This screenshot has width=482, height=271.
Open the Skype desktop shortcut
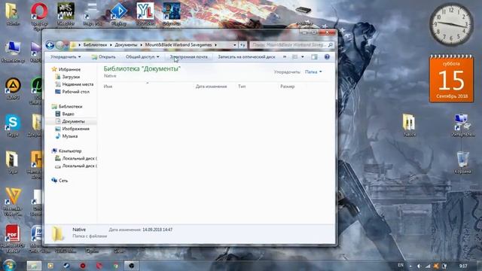coord(13,122)
